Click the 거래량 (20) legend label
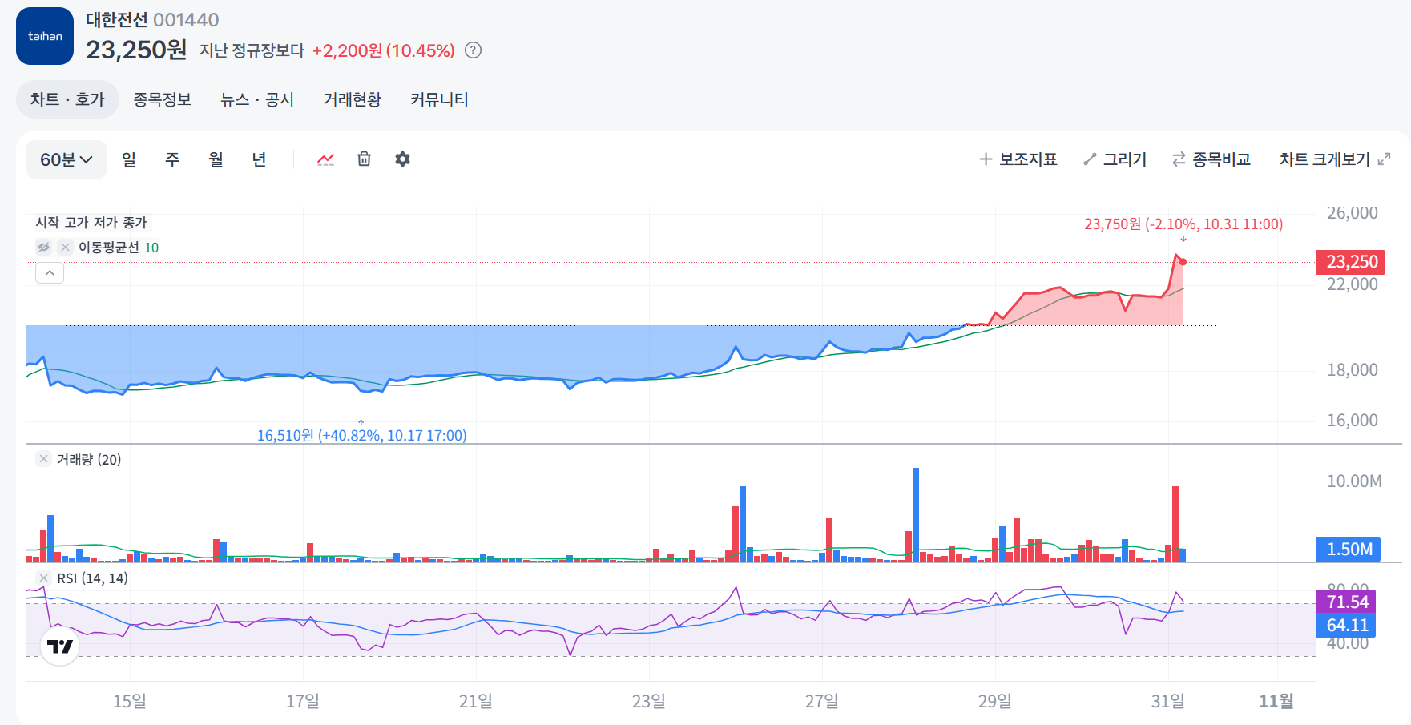 [x=89, y=459]
